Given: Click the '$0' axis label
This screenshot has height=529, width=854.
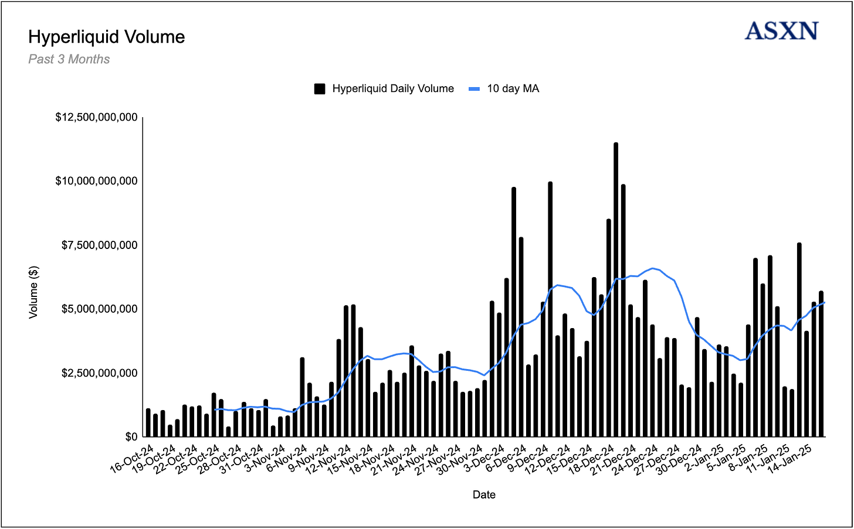Looking at the screenshot, I should (x=131, y=437).
